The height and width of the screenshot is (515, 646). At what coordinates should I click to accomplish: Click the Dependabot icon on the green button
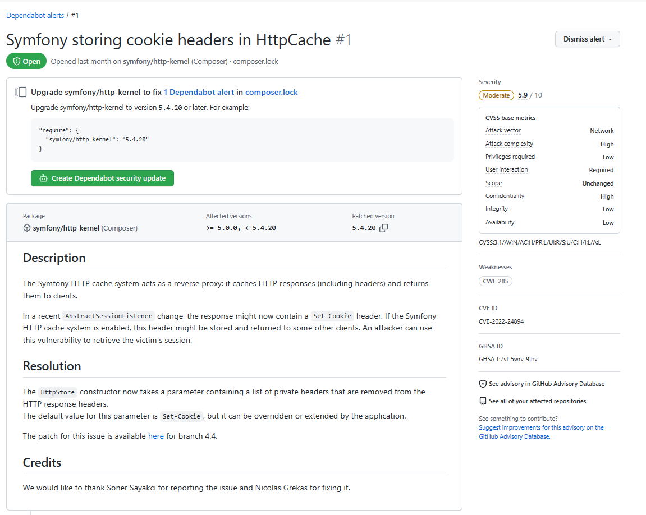pyautogui.click(x=43, y=178)
